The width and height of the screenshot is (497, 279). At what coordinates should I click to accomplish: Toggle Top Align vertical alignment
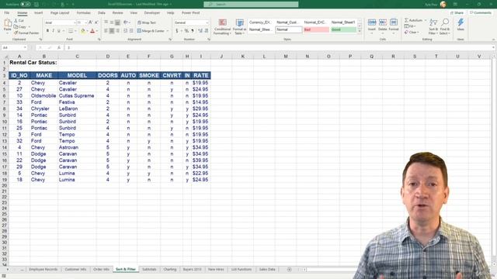[106, 22]
